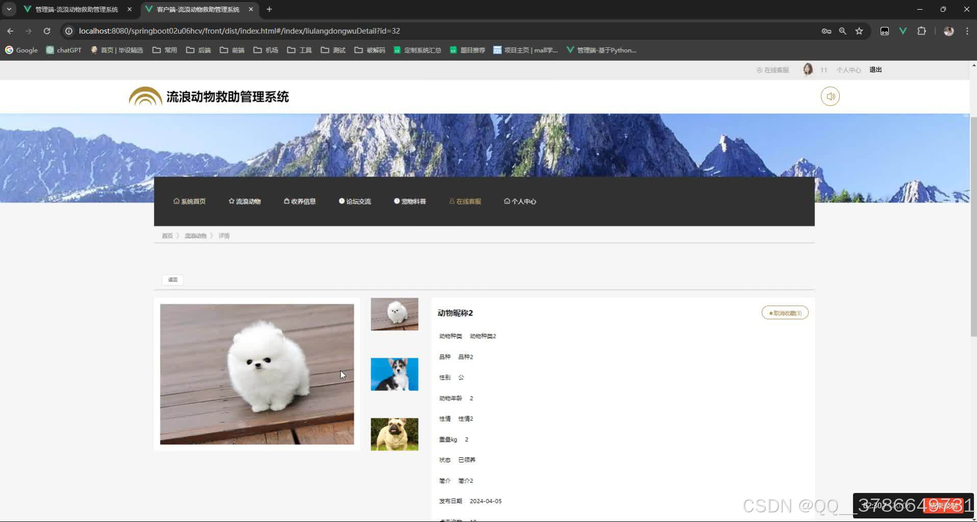This screenshot has height=522, width=977.
Task: Click 在线客服 link in top bar
Action: click(x=773, y=70)
